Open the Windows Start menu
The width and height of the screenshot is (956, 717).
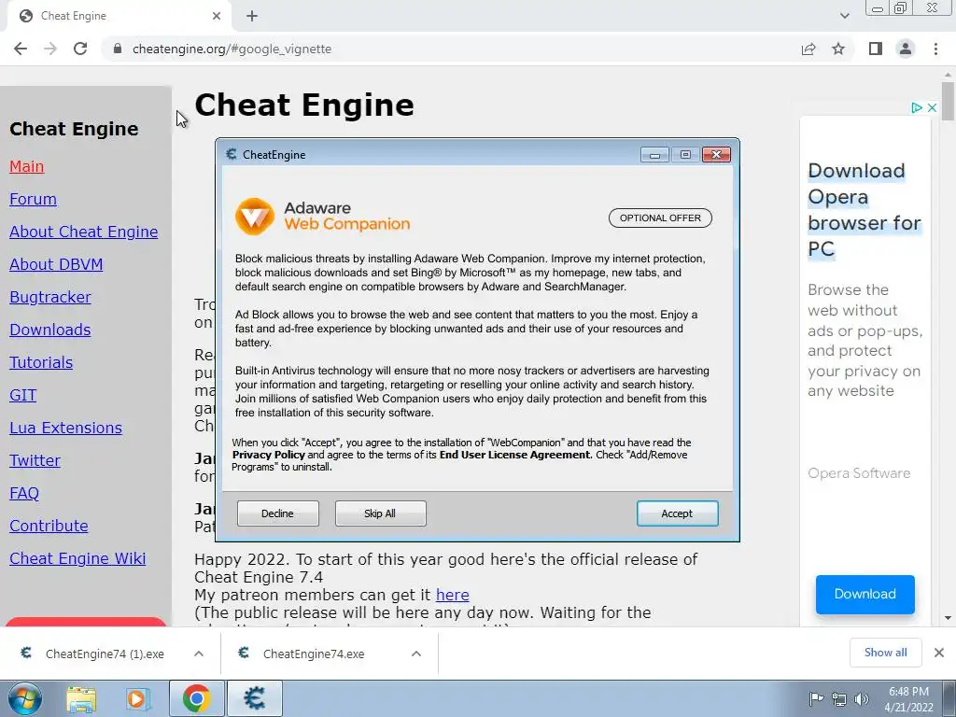[x=25, y=698]
